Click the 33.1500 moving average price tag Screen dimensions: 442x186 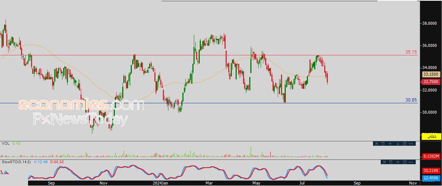coord(431,75)
